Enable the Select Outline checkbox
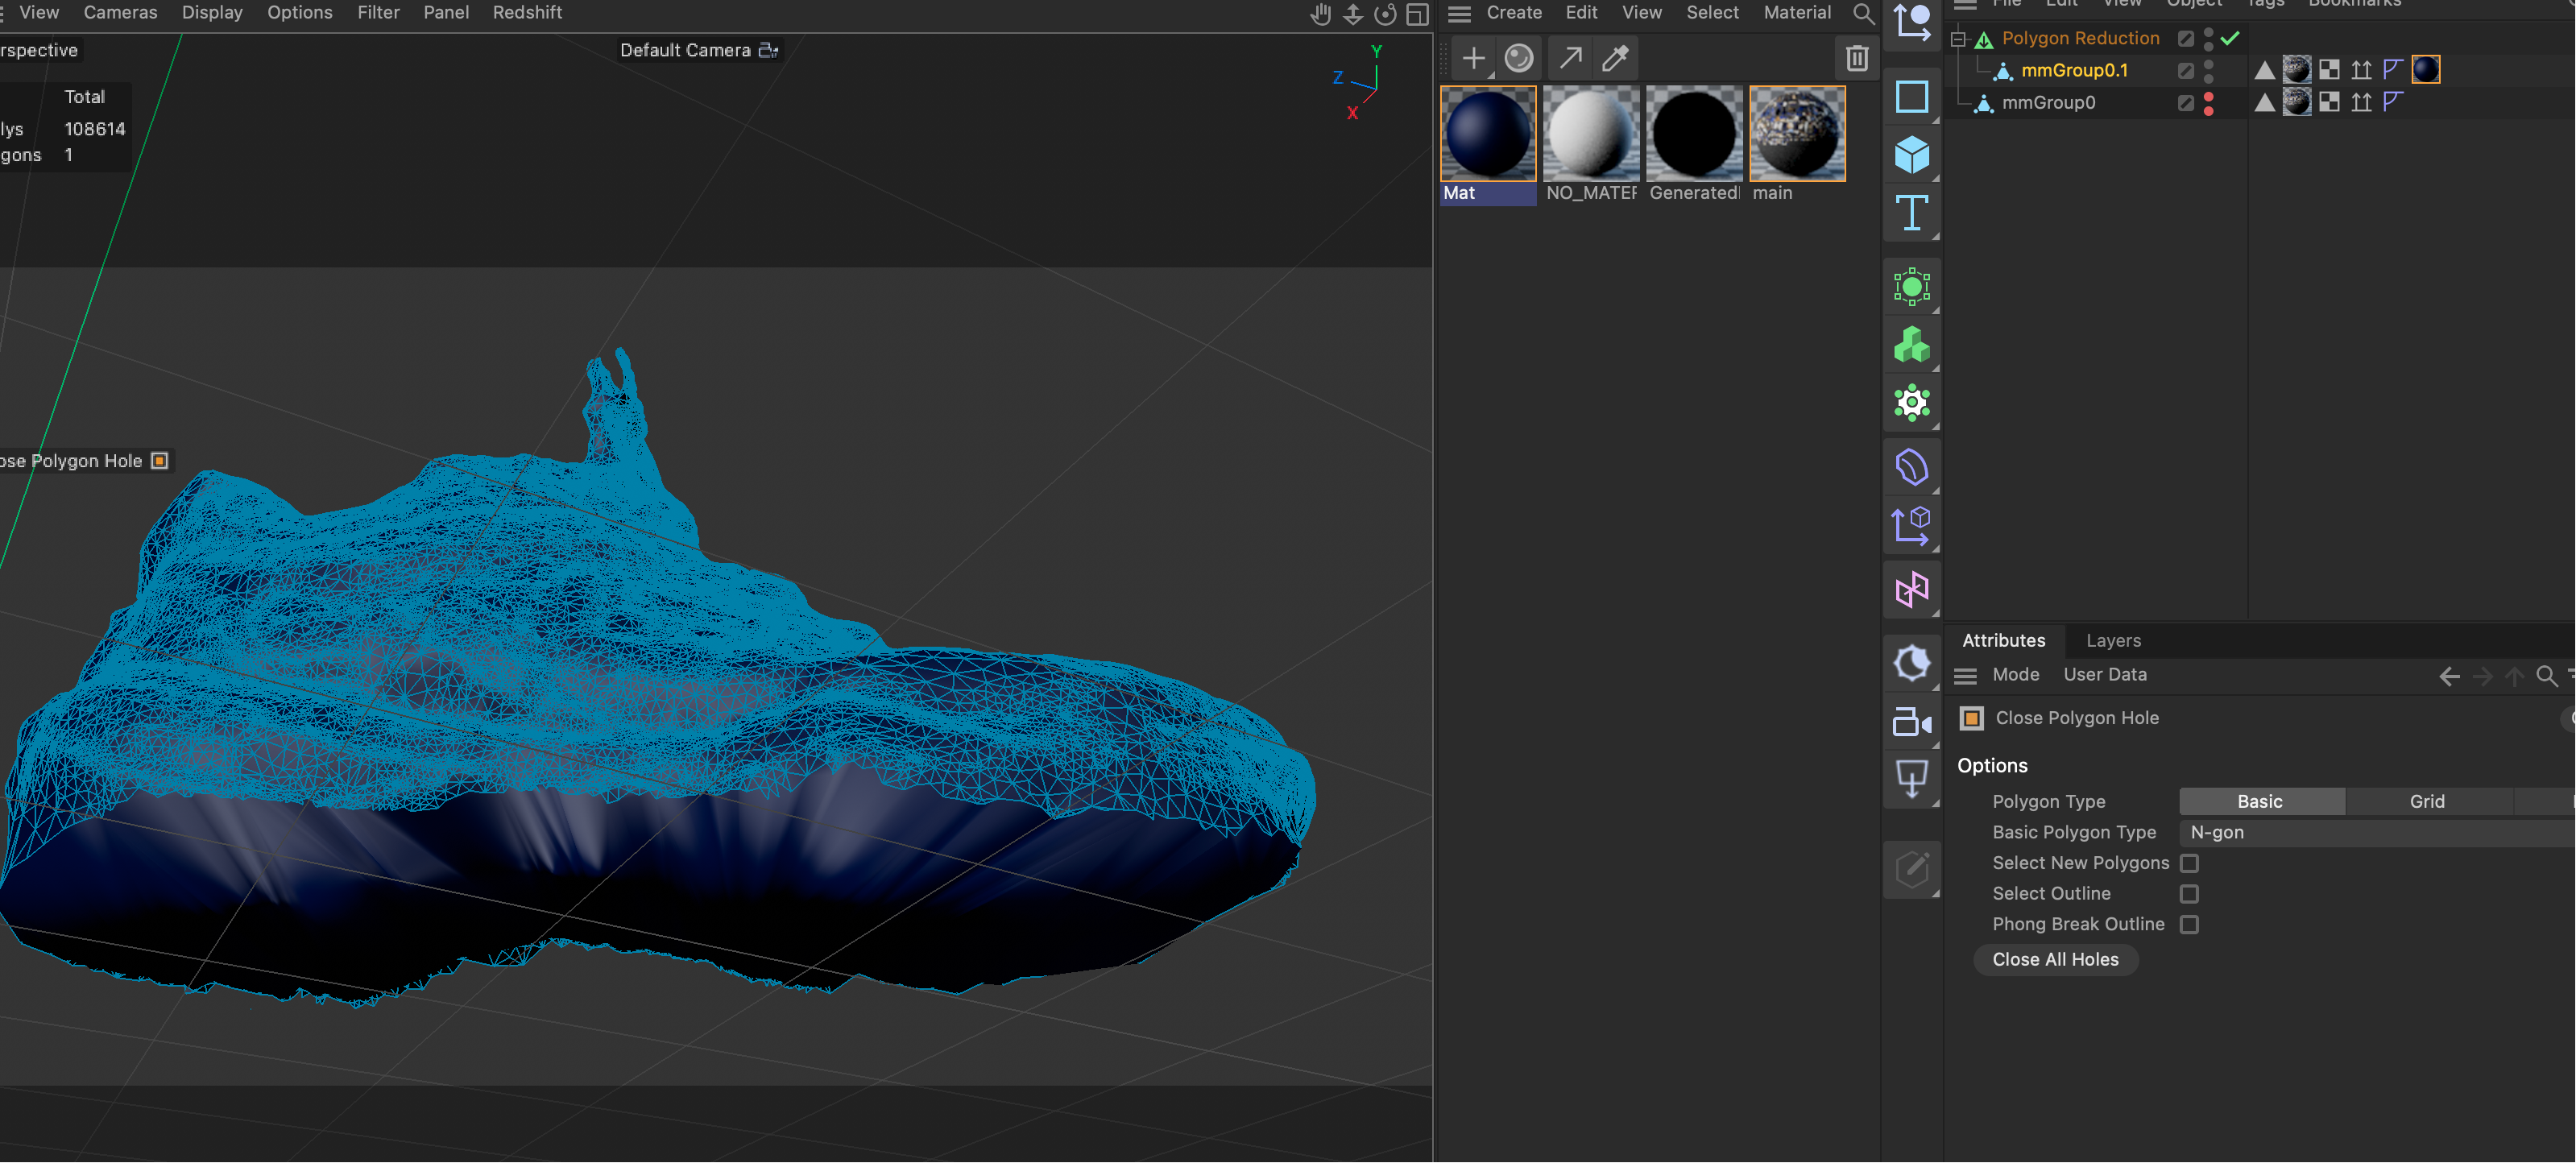The width and height of the screenshot is (2576, 1163). (2190, 894)
